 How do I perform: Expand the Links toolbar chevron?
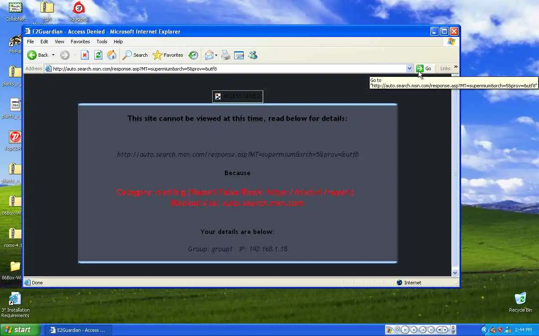pyautogui.click(x=456, y=67)
